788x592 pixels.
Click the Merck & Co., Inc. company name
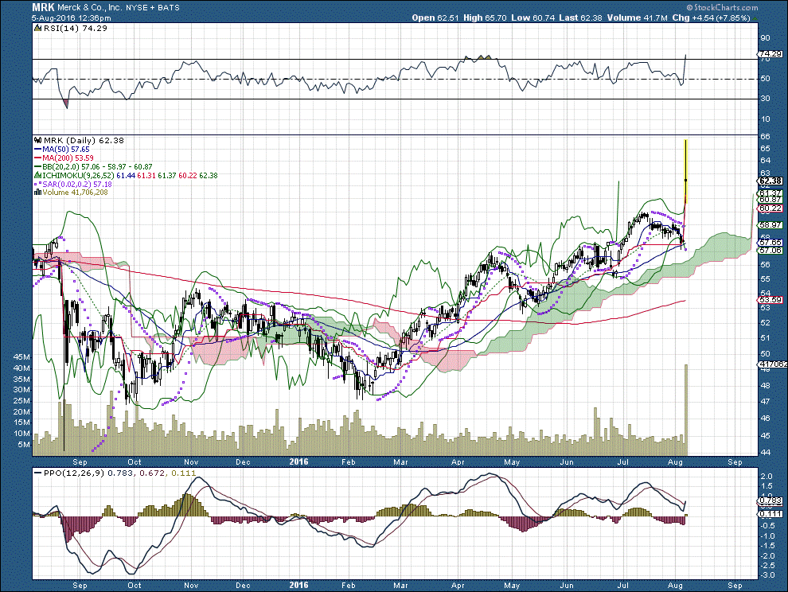90,7
